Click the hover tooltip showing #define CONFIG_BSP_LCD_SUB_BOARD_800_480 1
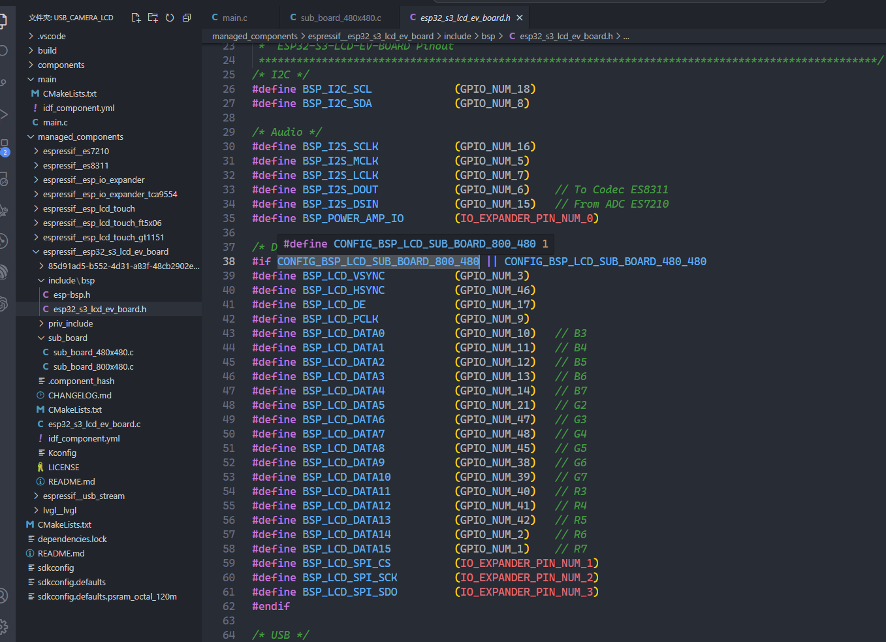886x642 pixels. (x=416, y=244)
